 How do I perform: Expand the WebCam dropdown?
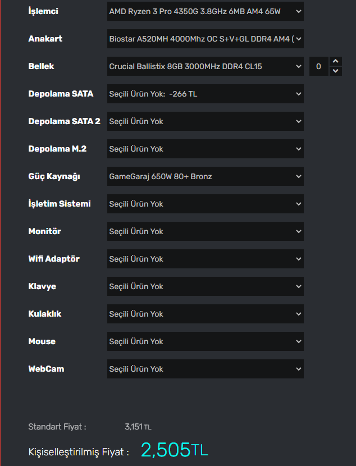(x=205, y=369)
